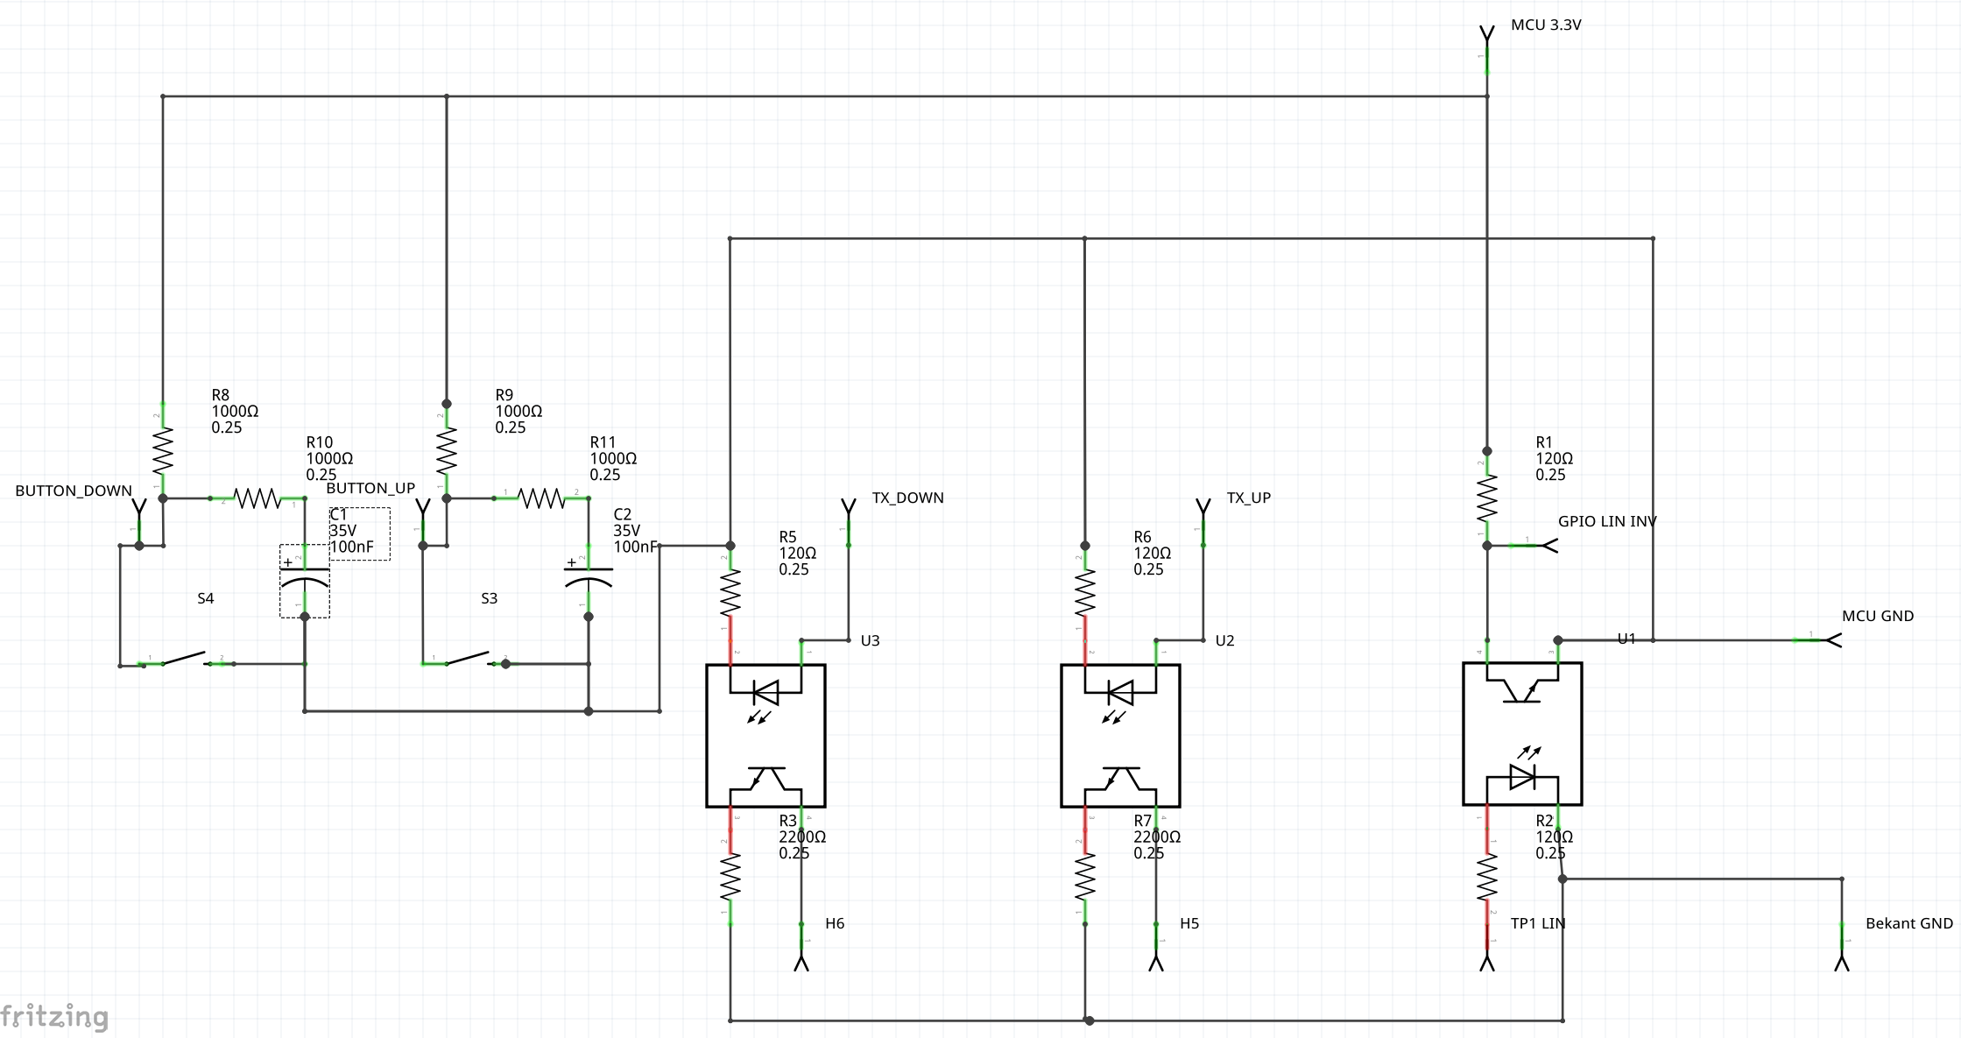
Task: Select the U1 optocoupler box
Action: (x=1522, y=733)
